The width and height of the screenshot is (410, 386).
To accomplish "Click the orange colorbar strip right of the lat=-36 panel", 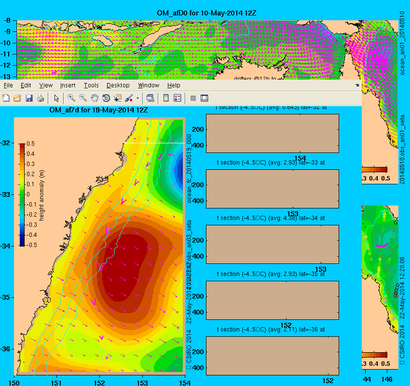I will 374,355.
